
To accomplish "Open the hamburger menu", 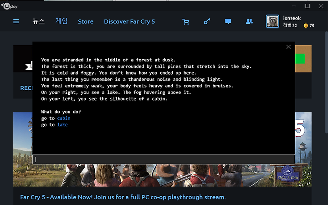I will pyautogui.click(x=16, y=21).
